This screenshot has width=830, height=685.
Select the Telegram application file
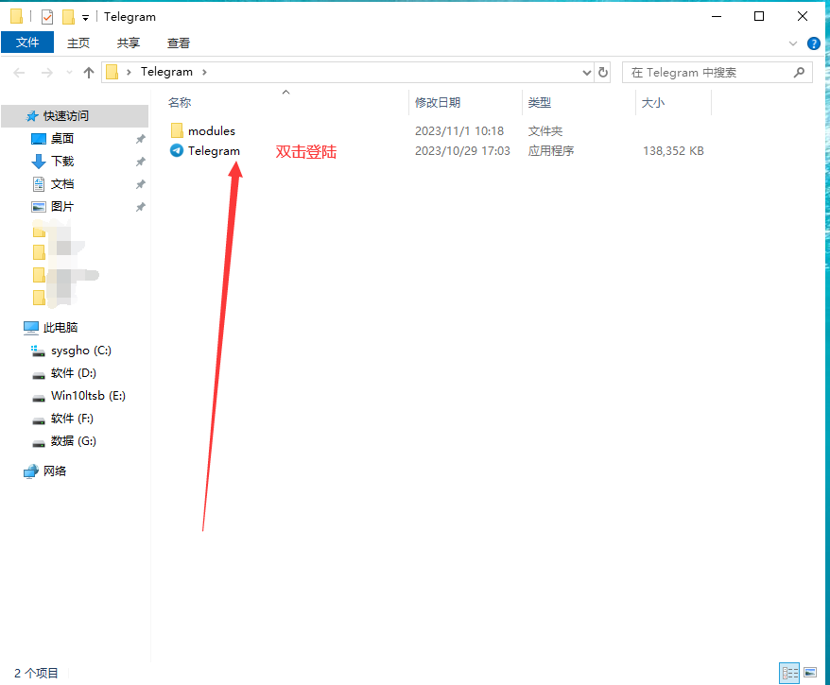tap(205, 151)
